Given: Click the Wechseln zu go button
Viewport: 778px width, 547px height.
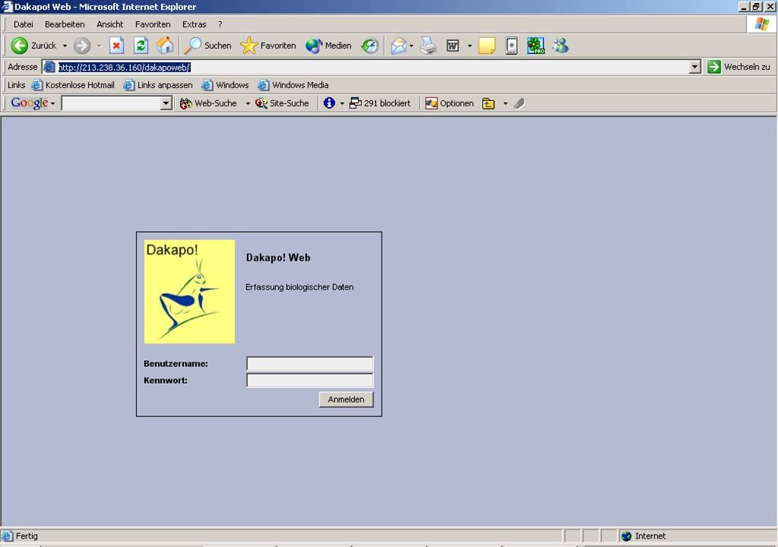Looking at the screenshot, I should [x=739, y=67].
